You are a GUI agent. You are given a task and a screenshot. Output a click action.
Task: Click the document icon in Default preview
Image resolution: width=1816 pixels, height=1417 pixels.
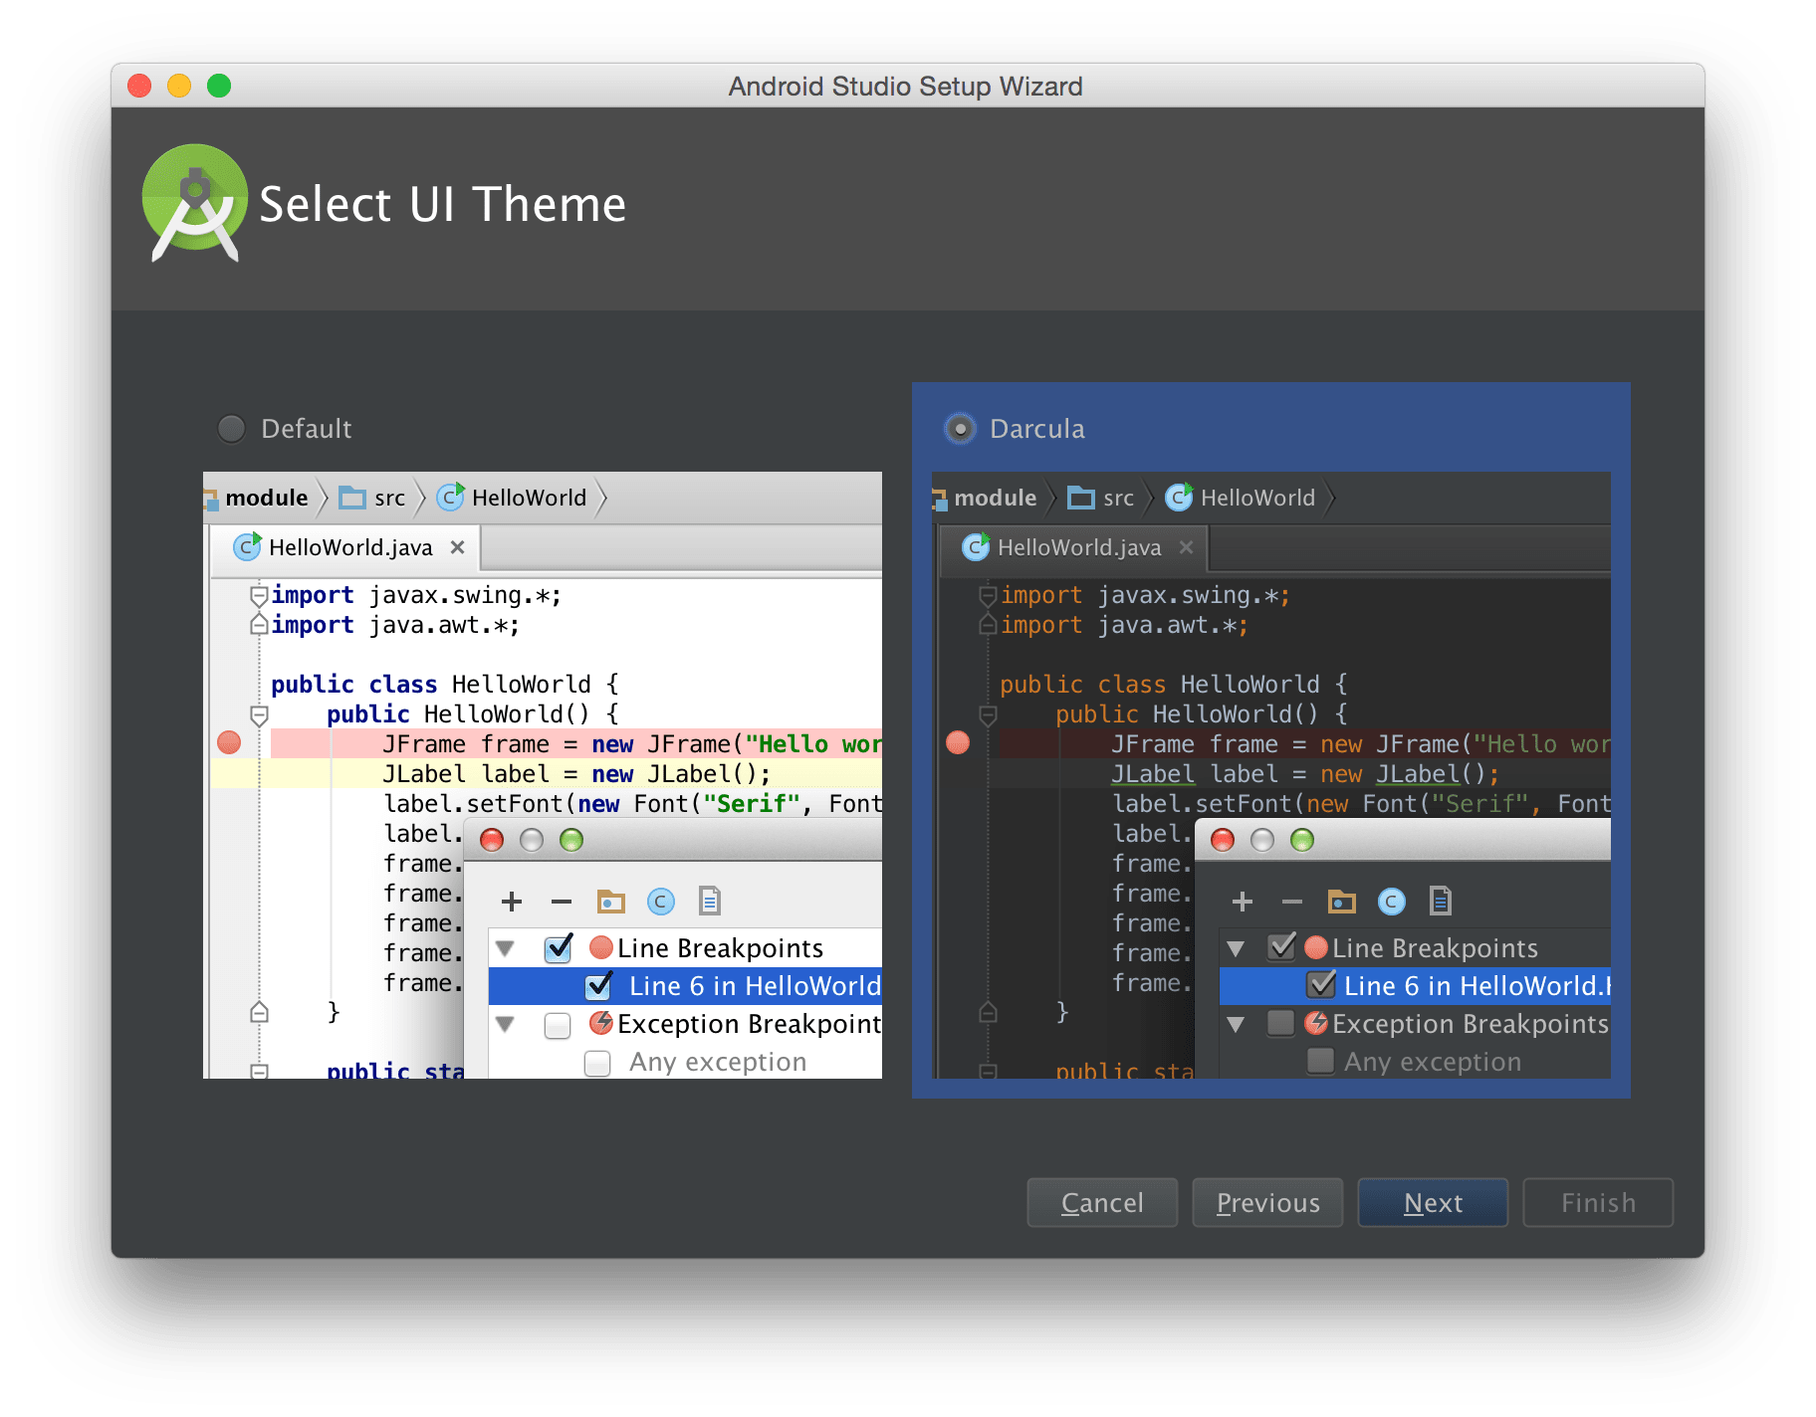click(710, 901)
